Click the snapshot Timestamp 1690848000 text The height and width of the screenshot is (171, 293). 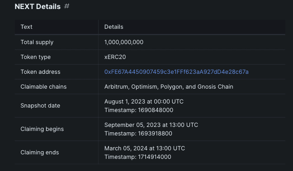click(x=139, y=110)
